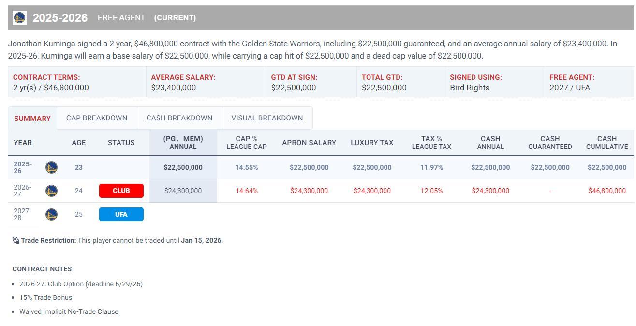Click the Luxury Tax column header
The height and width of the screenshot is (326, 636).
(372, 143)
